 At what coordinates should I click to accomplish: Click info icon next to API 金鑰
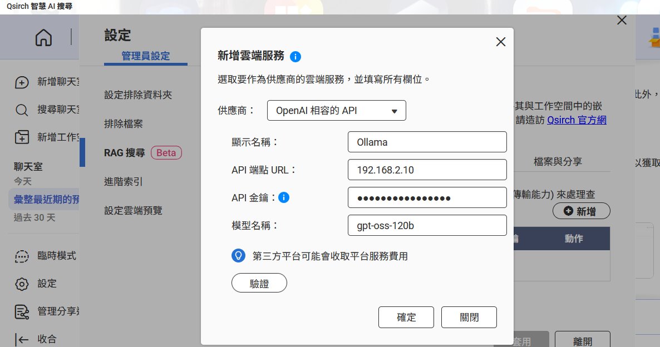284,197
